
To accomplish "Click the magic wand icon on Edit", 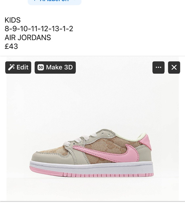I will [11, 67].
